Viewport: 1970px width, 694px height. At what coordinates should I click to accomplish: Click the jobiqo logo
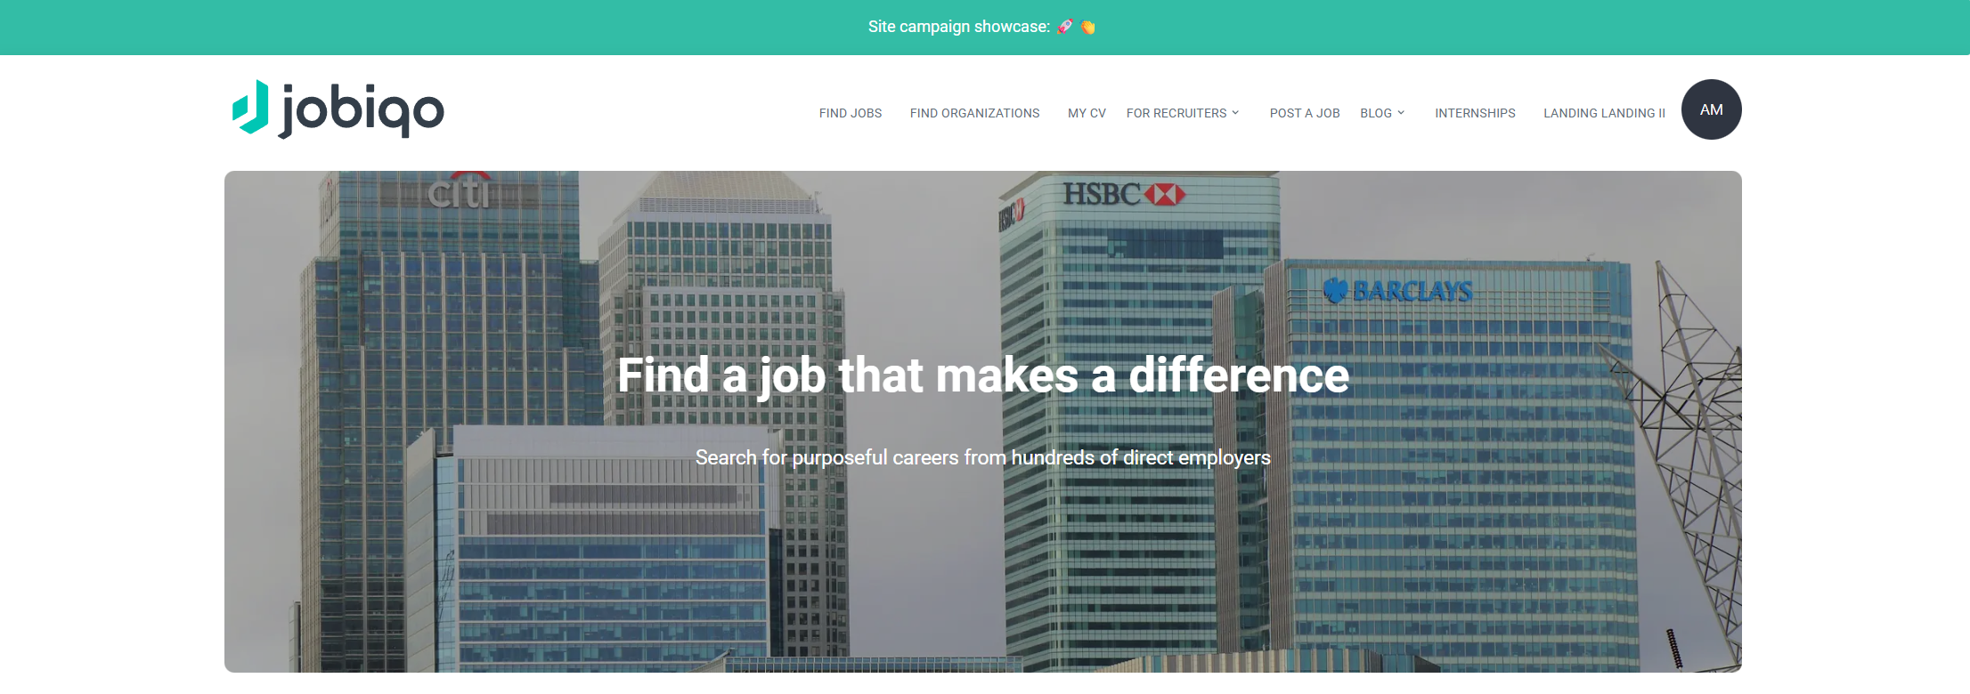tap(338, 109)
